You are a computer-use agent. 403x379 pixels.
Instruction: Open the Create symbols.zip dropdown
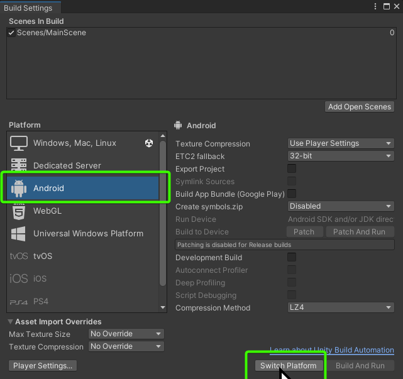tap(341, 206)
